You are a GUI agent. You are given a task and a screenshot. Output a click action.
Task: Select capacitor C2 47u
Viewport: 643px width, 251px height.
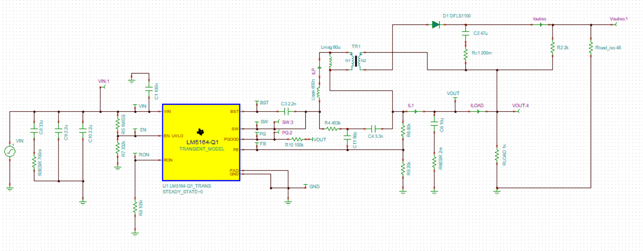465,34
